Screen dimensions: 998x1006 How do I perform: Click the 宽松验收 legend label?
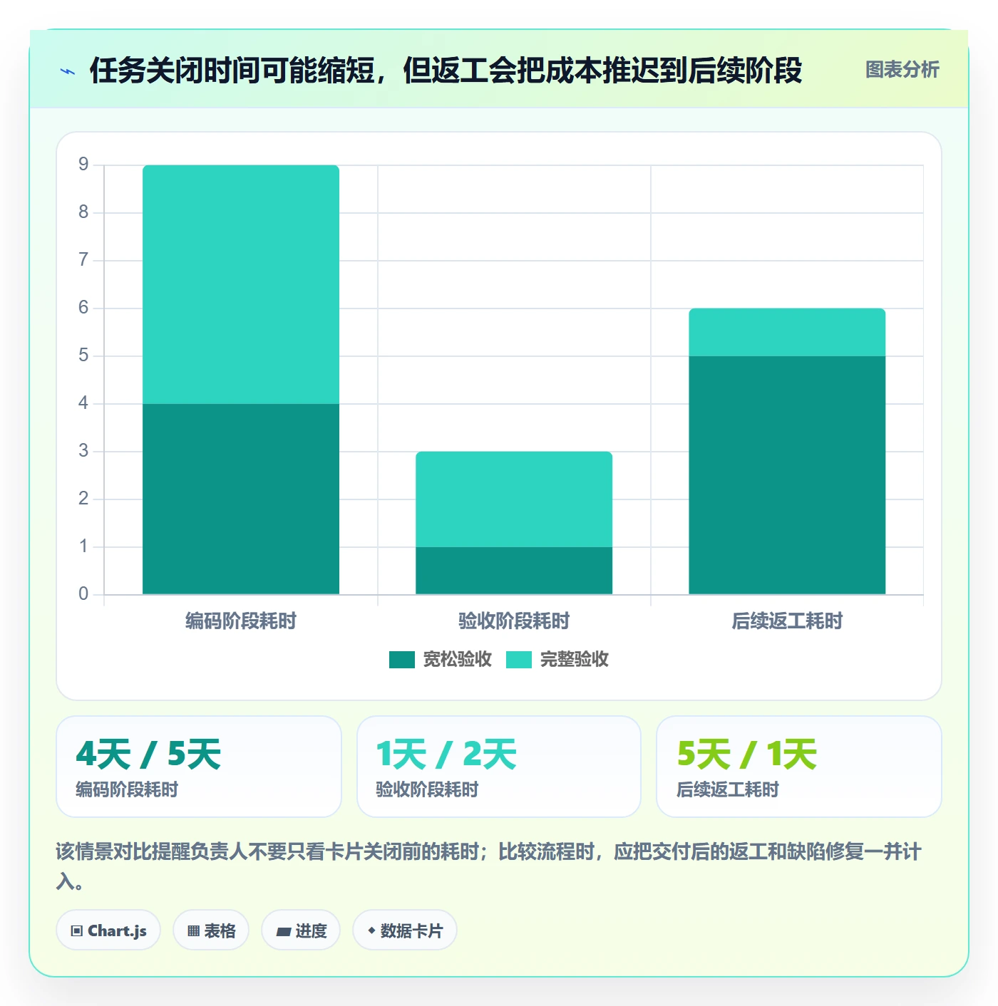coord(457,660)
